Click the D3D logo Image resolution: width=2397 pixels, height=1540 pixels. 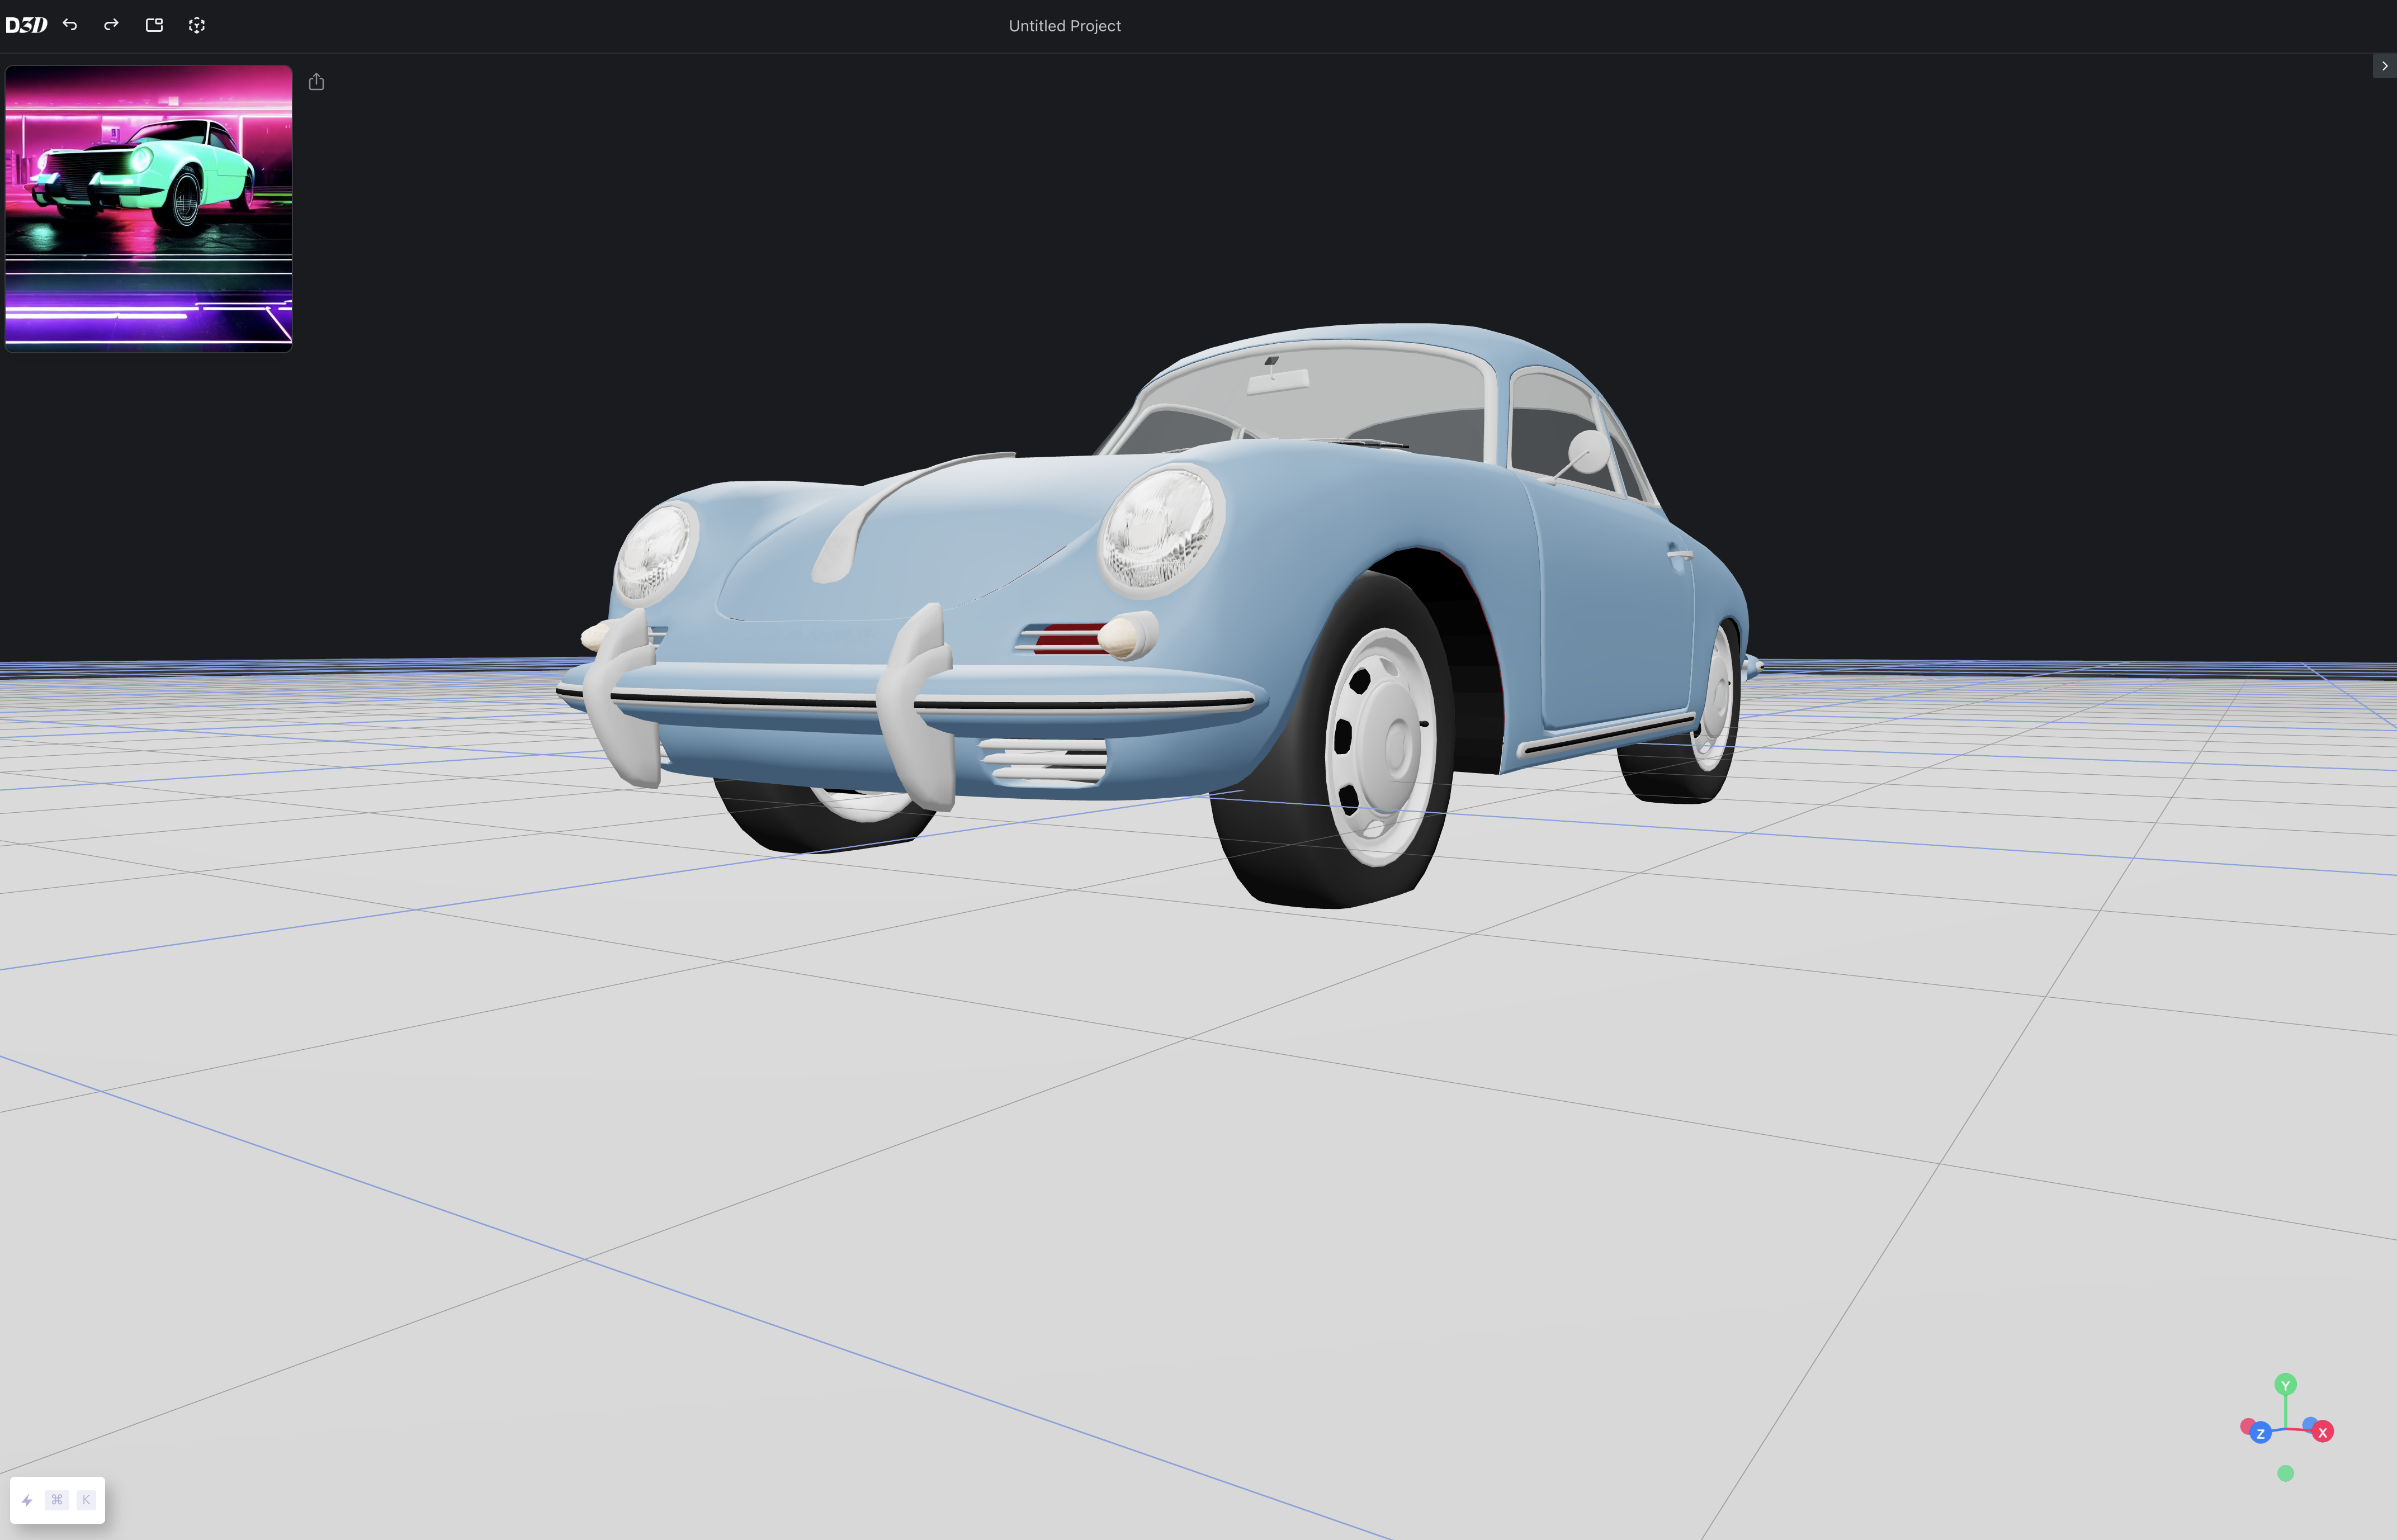pos(26,25)
